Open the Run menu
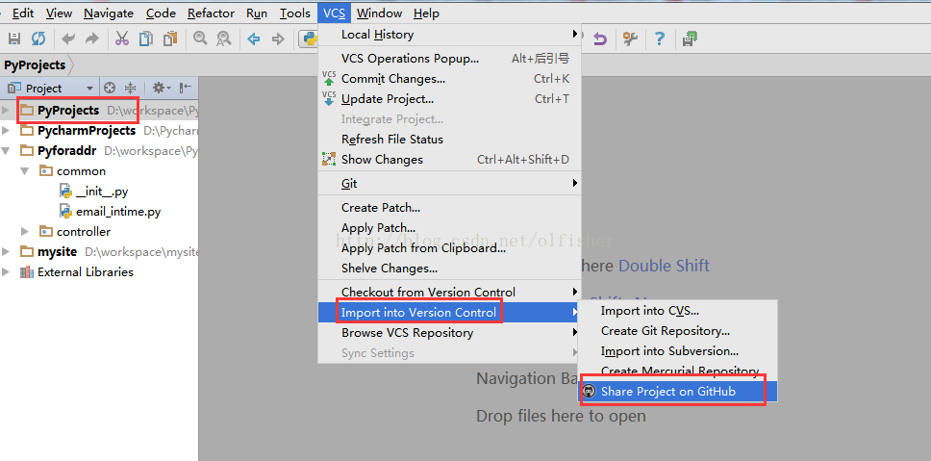The height and width of the screenshot is (461, 931). tap(257, 13)
